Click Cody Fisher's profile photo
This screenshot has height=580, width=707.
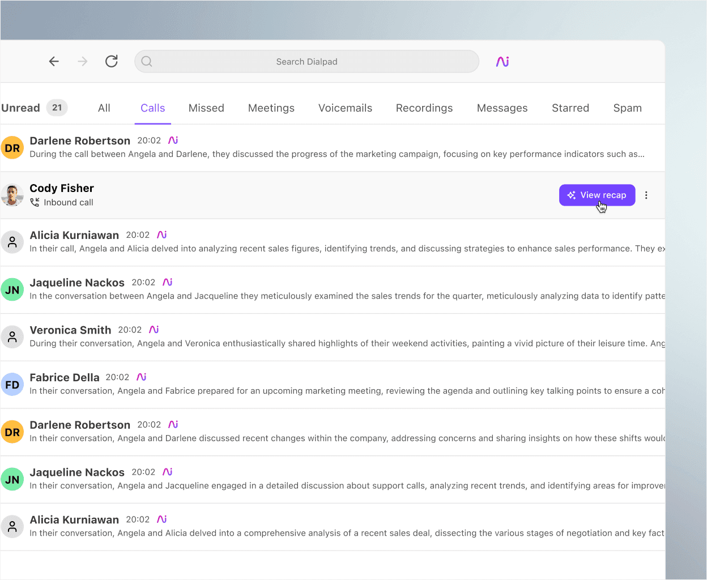coord(12,195)
